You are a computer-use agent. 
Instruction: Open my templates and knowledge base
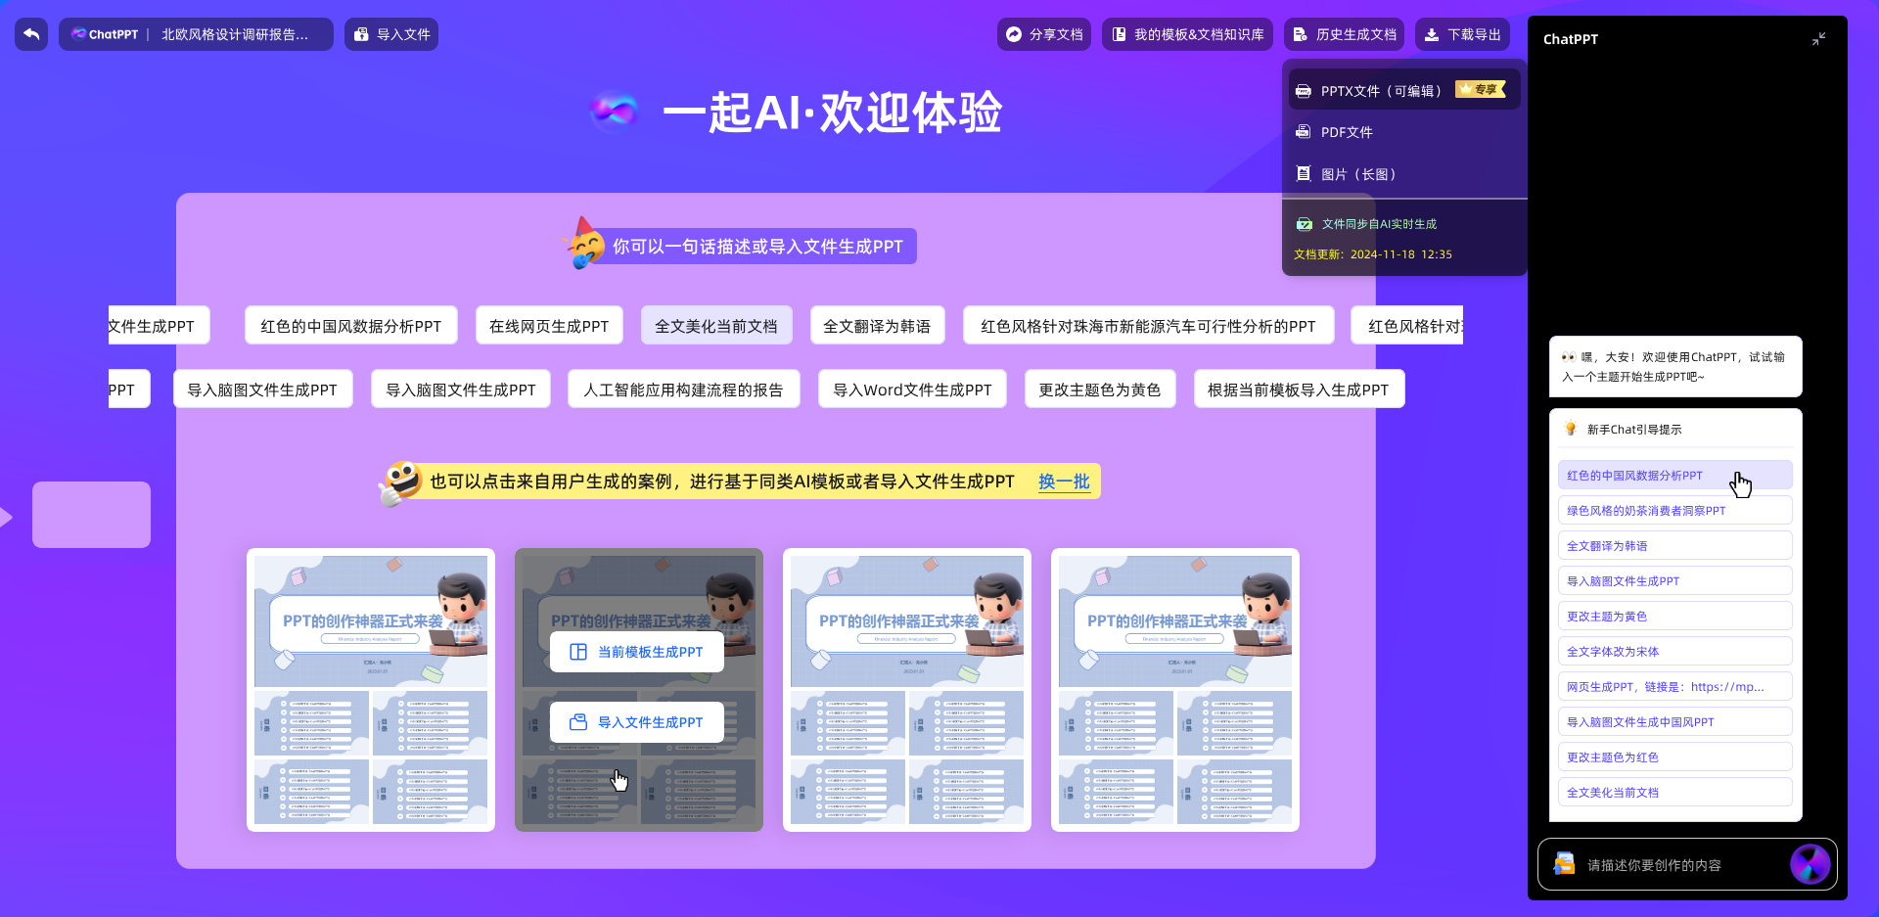pos(1187,34)
